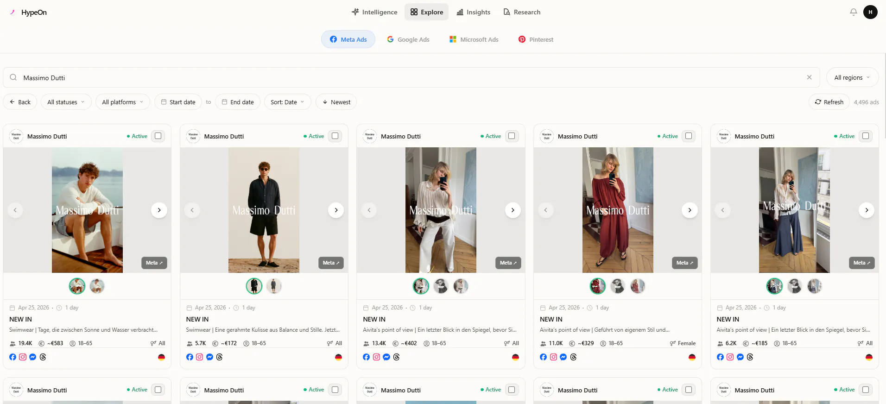The height and width of the screenshot is (404, 886).
Task: Open the All platforms dropdown
Action: click(123, 102)
